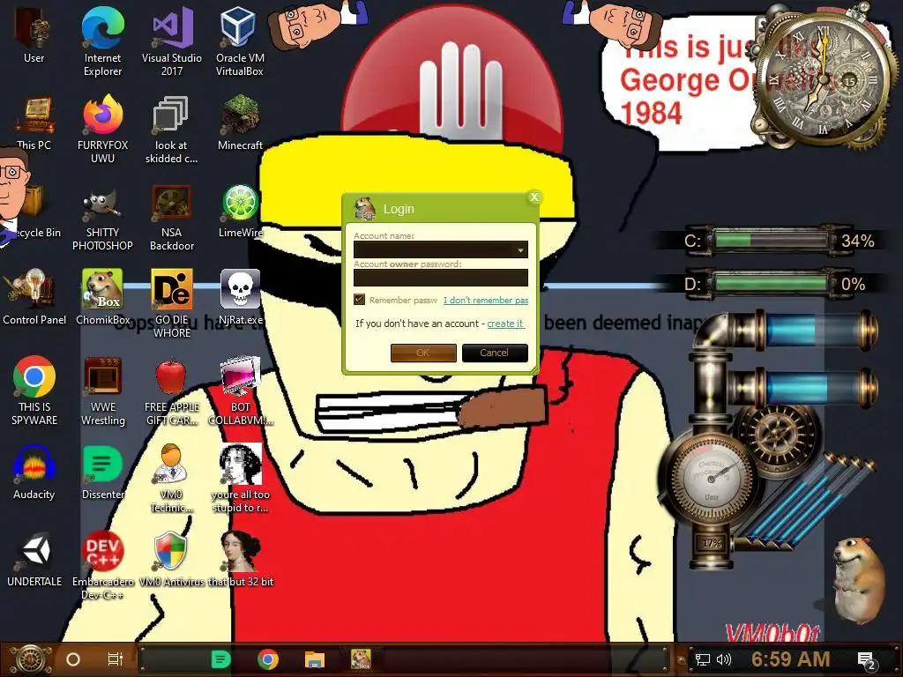Follow the 'create it' account link

click(505, 324)
